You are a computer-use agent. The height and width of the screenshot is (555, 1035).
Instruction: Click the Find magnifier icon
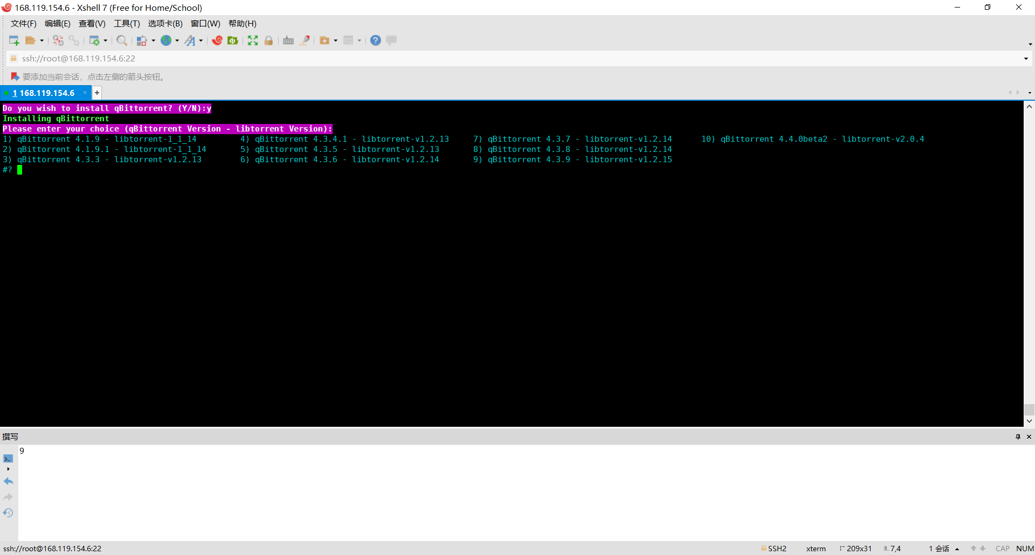click(122, 40)
